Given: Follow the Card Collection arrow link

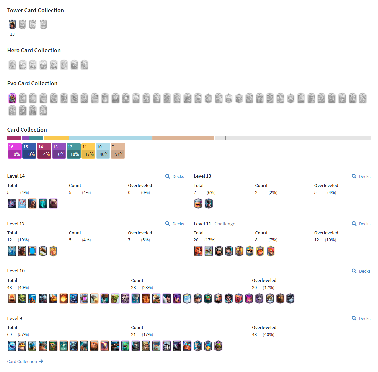Looking at the screenshot, I should (25, 361).
